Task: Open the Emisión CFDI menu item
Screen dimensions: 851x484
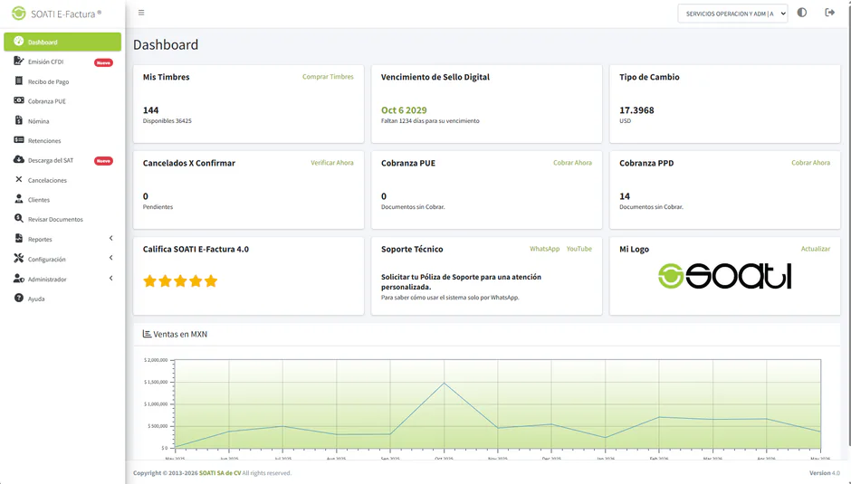Action: tap(62, 62)
